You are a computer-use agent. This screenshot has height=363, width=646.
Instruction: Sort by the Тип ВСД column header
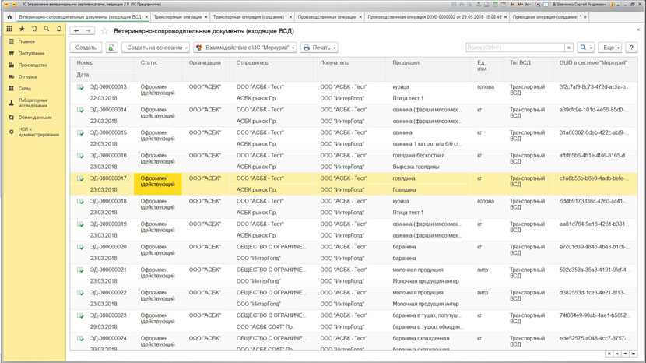520,62
